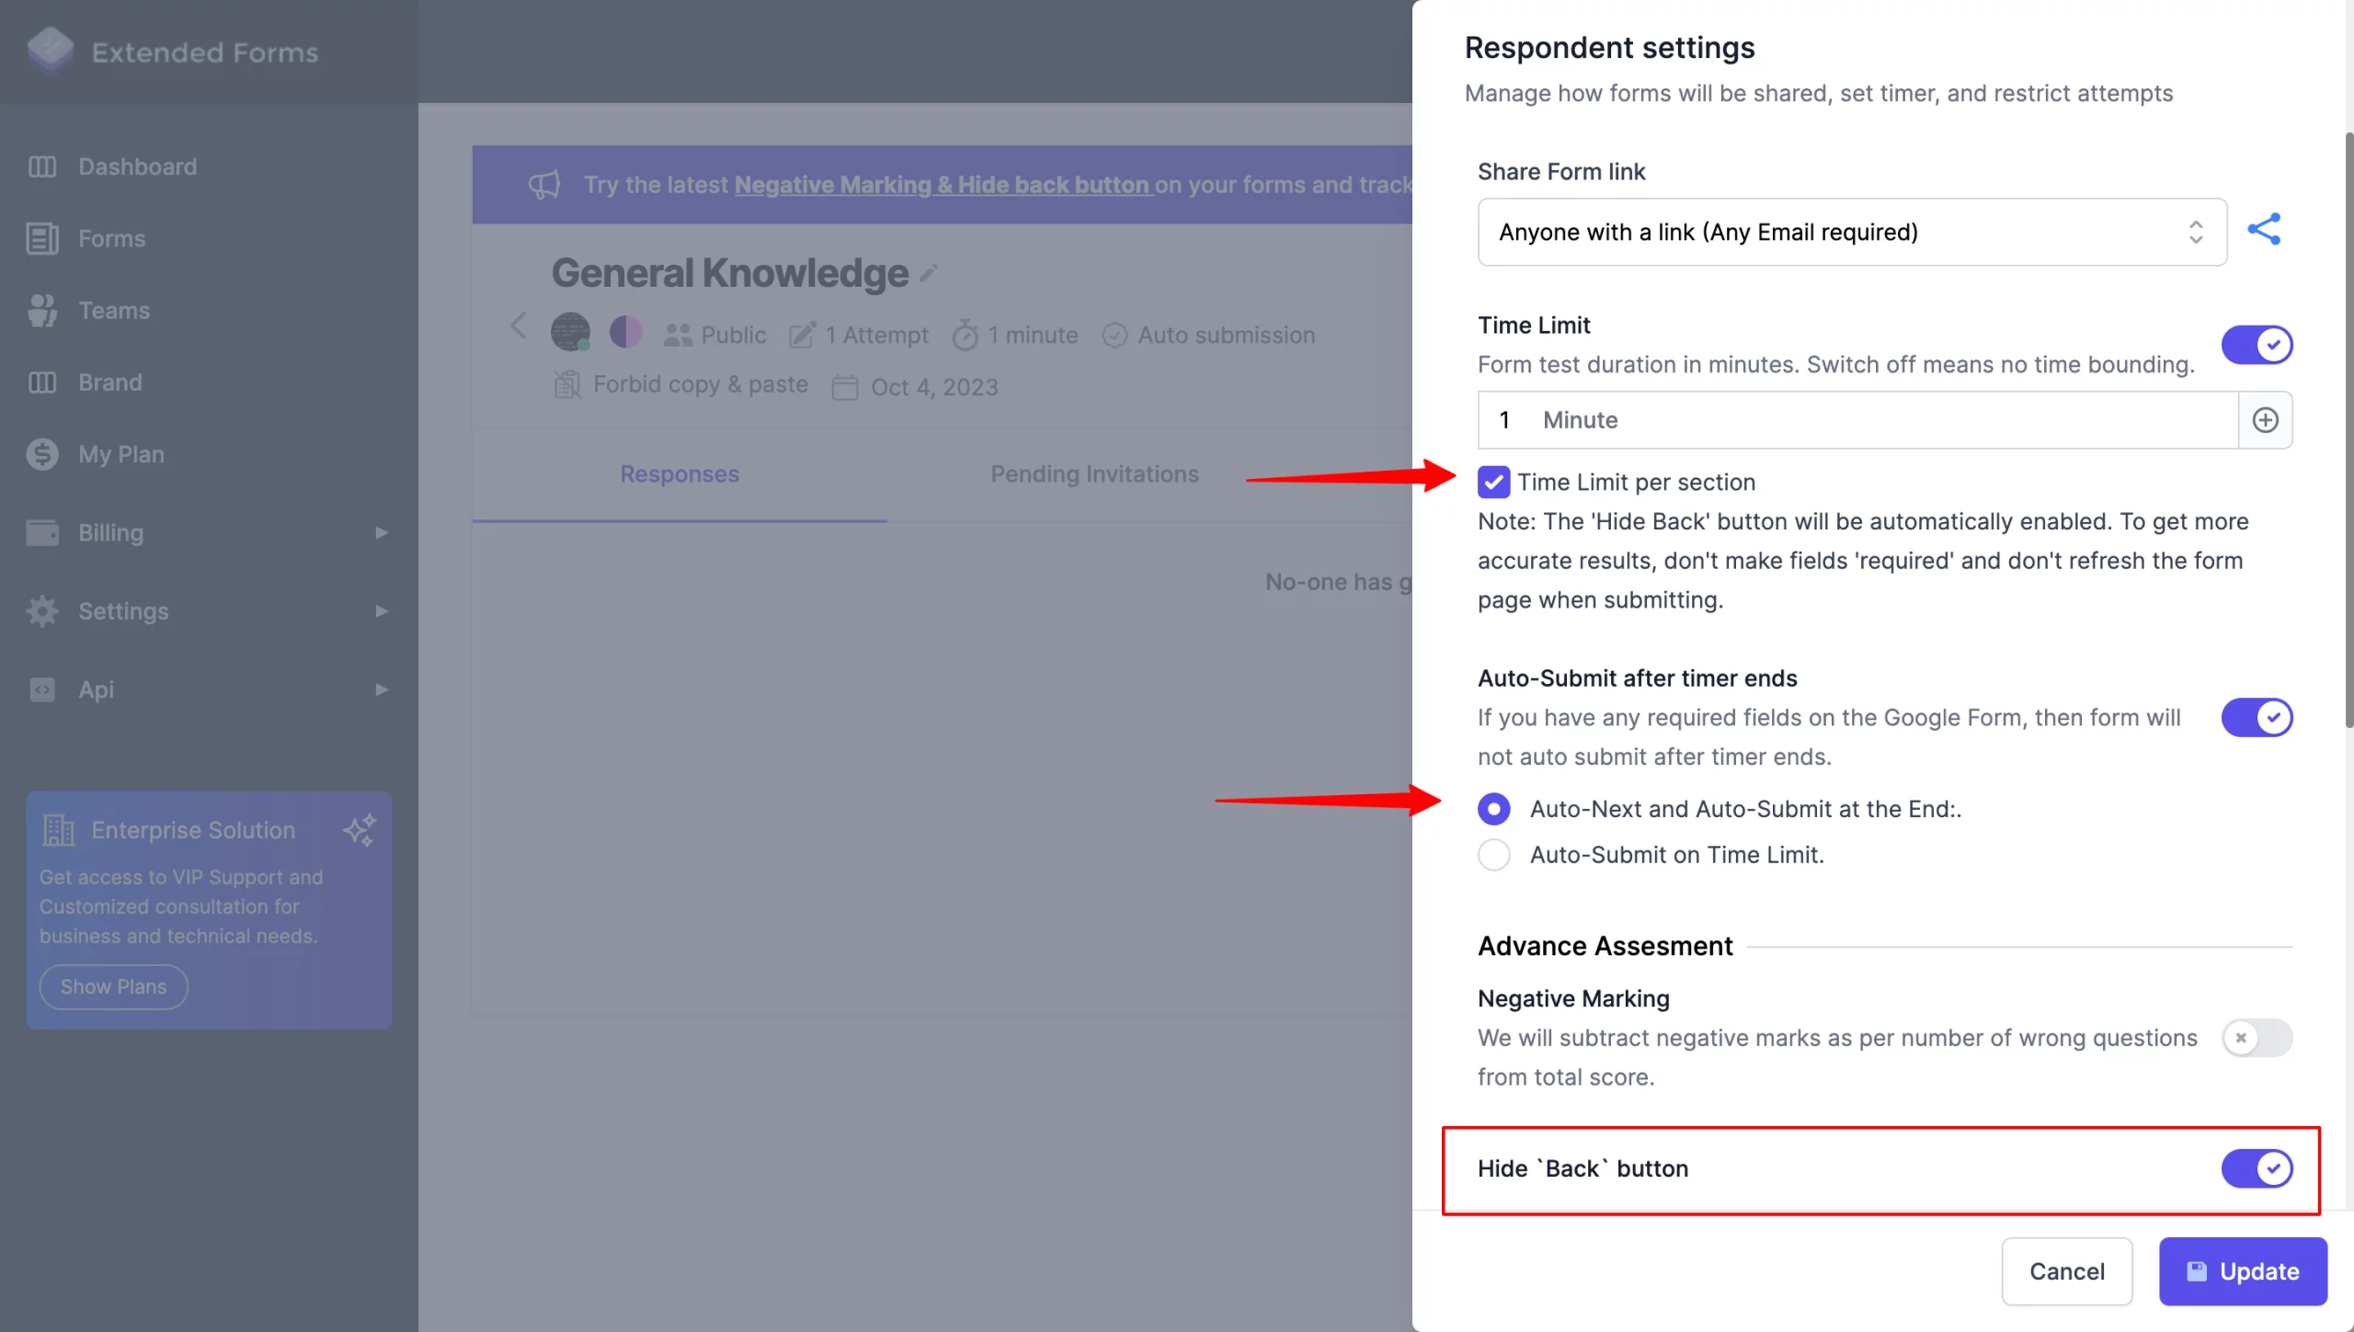Enable the Hide Back button toggle

[2257, 1167]
